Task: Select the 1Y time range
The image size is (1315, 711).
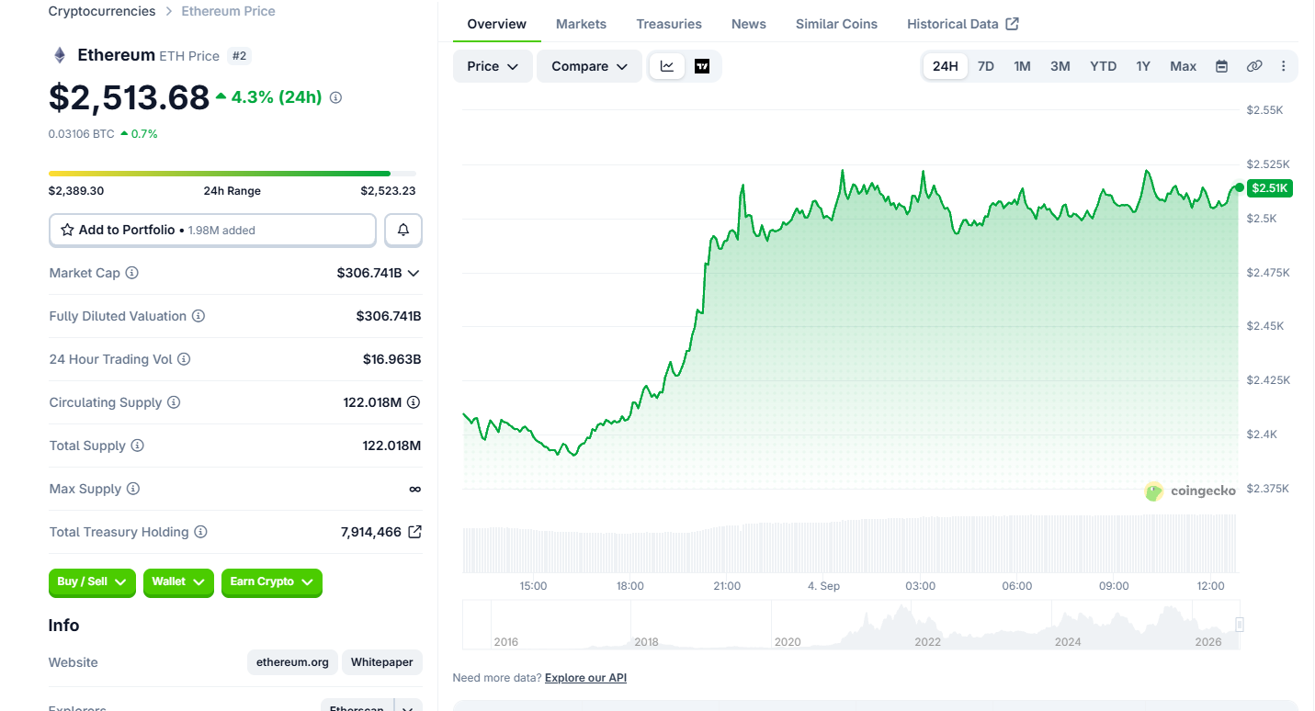Action: (1143, 66)
